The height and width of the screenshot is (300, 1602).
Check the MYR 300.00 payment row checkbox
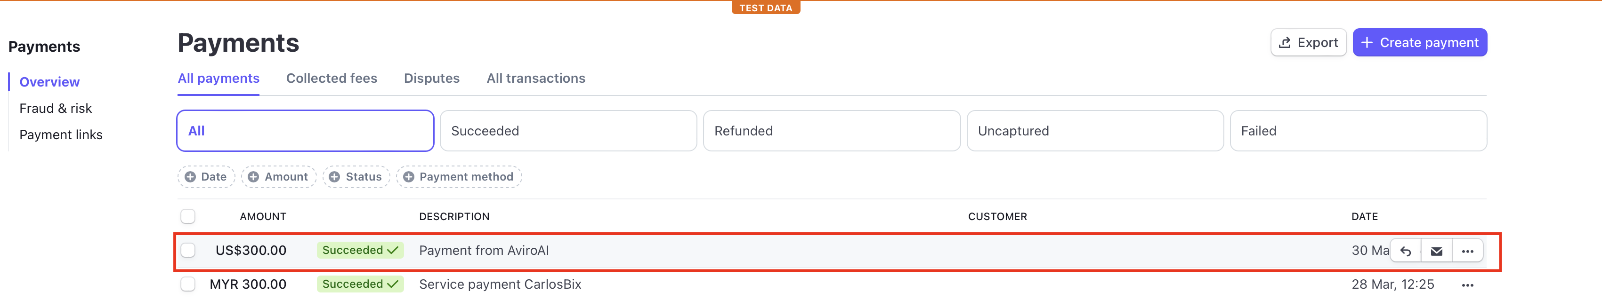coord(188,284)
